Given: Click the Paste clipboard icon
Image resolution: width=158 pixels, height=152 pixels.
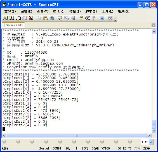Looking at the screenshot, I should pos(46,18).
